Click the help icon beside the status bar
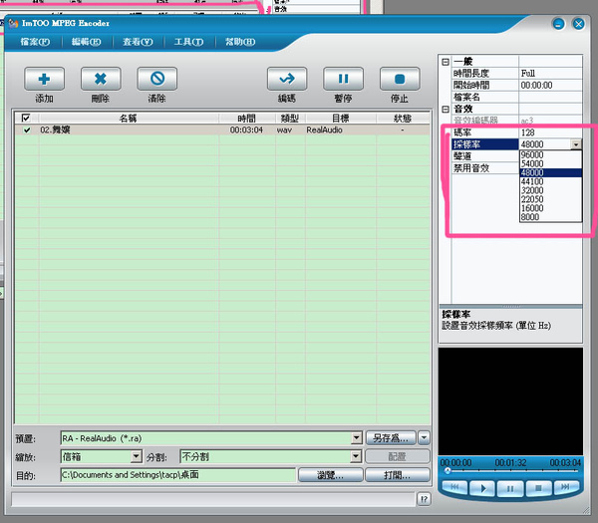This screenshot has height=523, width=598. (425, 499)
